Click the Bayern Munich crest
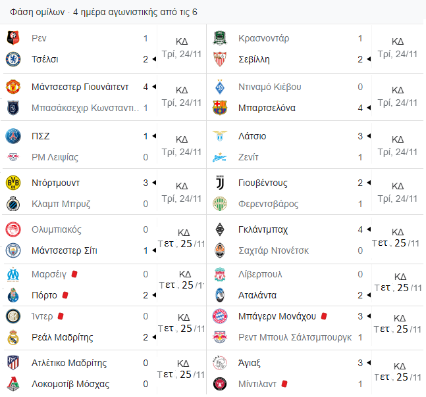 (x=219, y=316)
